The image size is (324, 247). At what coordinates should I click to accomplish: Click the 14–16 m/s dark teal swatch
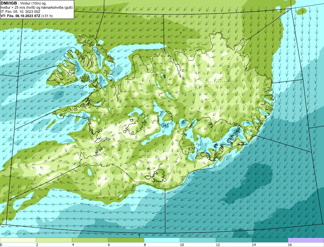(x=270, y=240)
